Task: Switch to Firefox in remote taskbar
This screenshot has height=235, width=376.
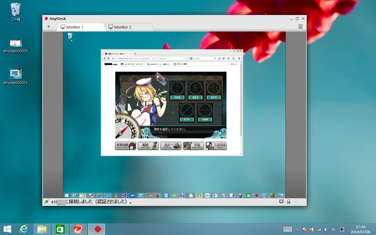Action: point(158,195)
